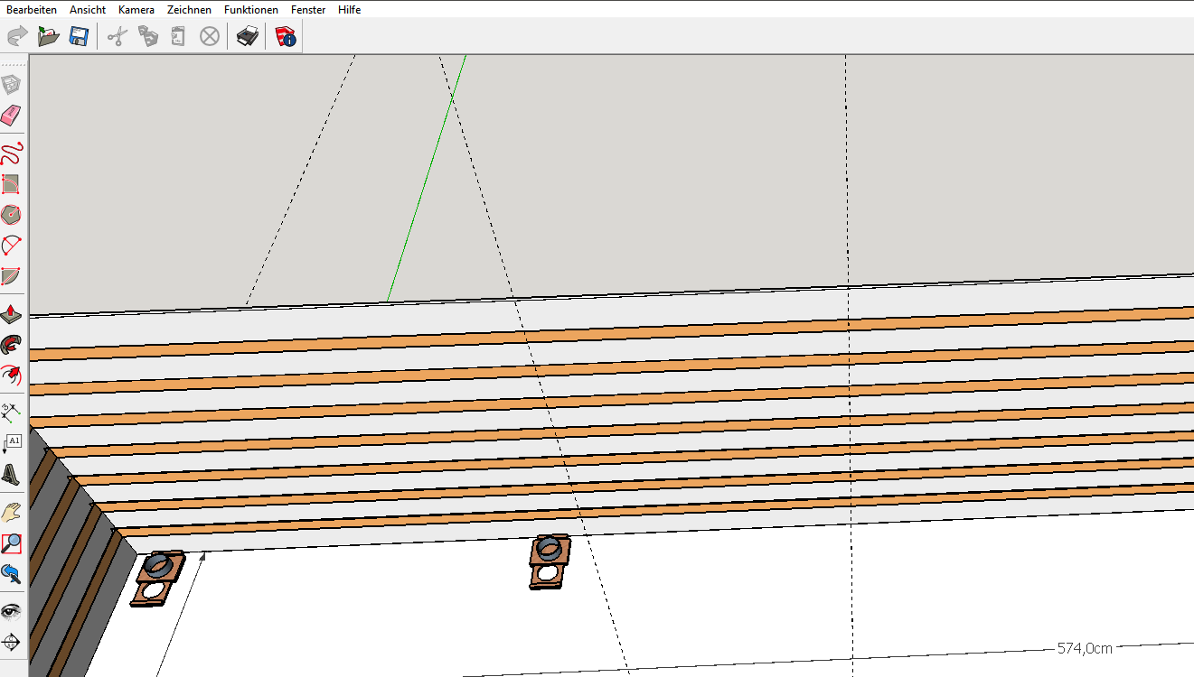1194x677 pixels.
Task: Click the 574,0cm dimension label
Action: [1085, 648]
